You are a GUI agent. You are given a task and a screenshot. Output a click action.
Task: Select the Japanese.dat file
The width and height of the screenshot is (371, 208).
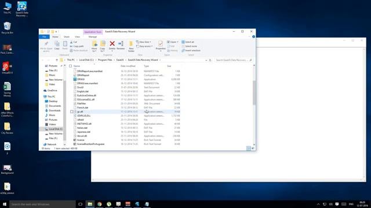click(x=83, y=132)
